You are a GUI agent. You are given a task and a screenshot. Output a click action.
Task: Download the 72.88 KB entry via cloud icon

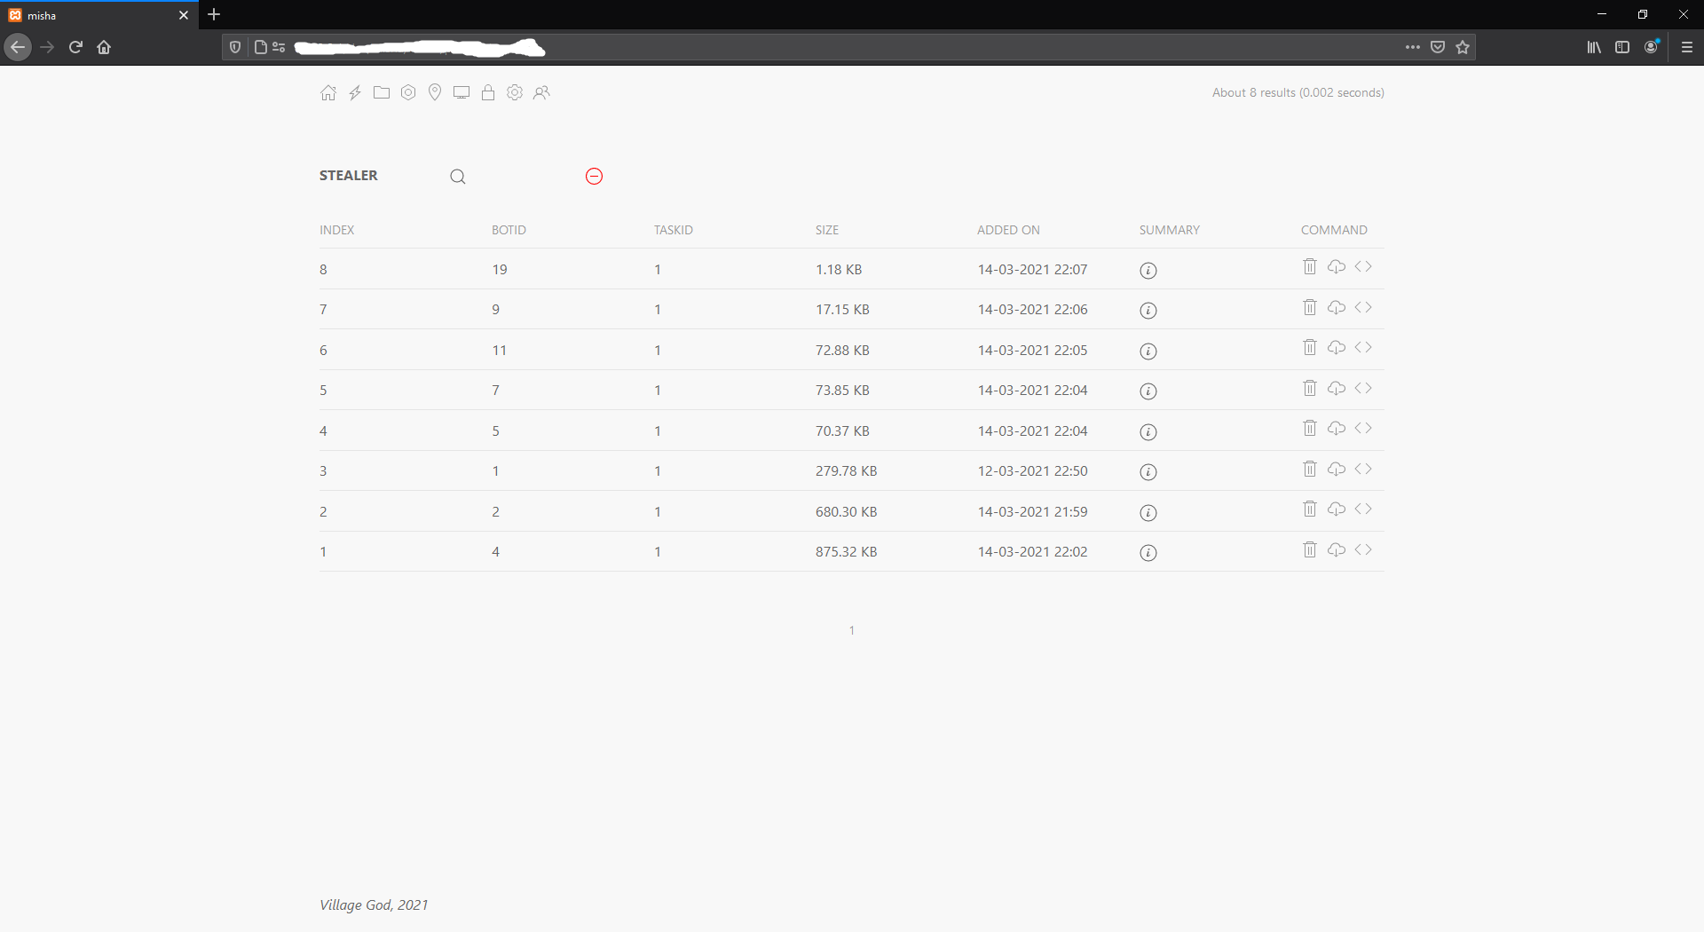click(x=1337, y=347)
